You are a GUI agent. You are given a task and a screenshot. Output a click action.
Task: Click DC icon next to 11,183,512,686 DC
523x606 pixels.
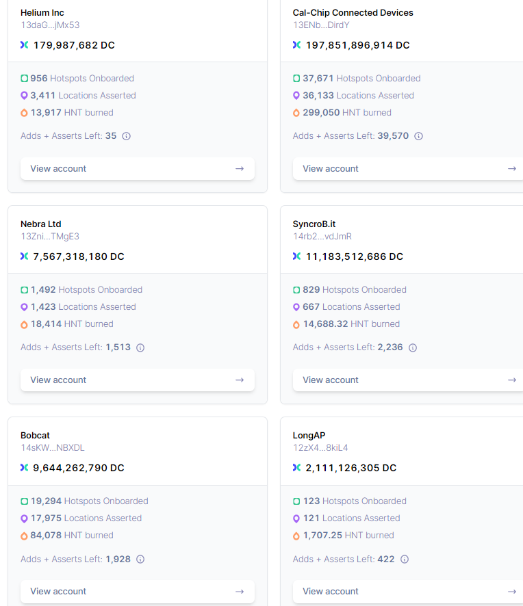(x=296, y=256)
